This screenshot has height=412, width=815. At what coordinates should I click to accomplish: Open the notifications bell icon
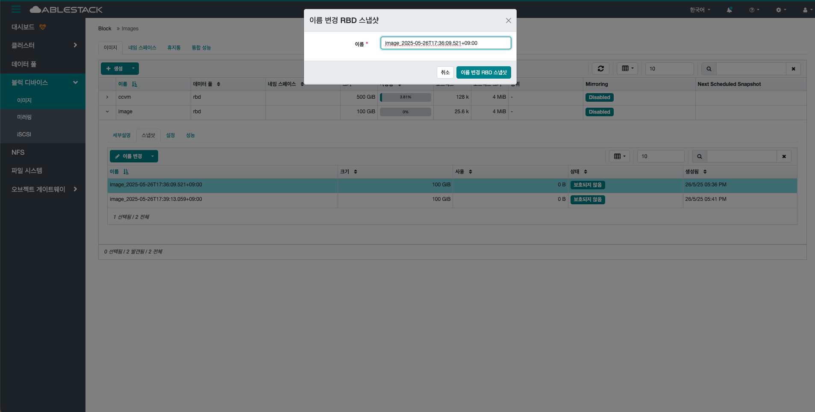click(729, 10)
